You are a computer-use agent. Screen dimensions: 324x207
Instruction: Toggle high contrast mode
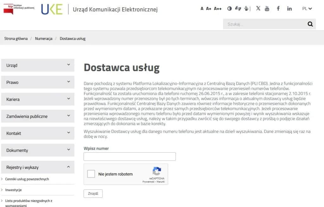229,9
